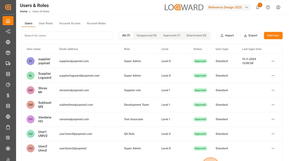The image size is (289, 161).
Task: Go to Home via the breadcrumb
Action: pos(23,11)
